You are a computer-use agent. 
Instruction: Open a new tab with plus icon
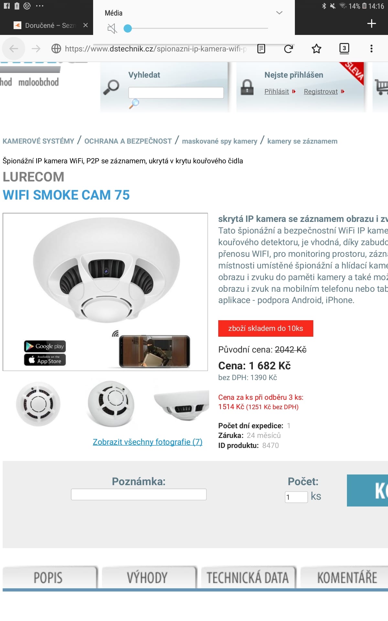[x=372, y=23]
